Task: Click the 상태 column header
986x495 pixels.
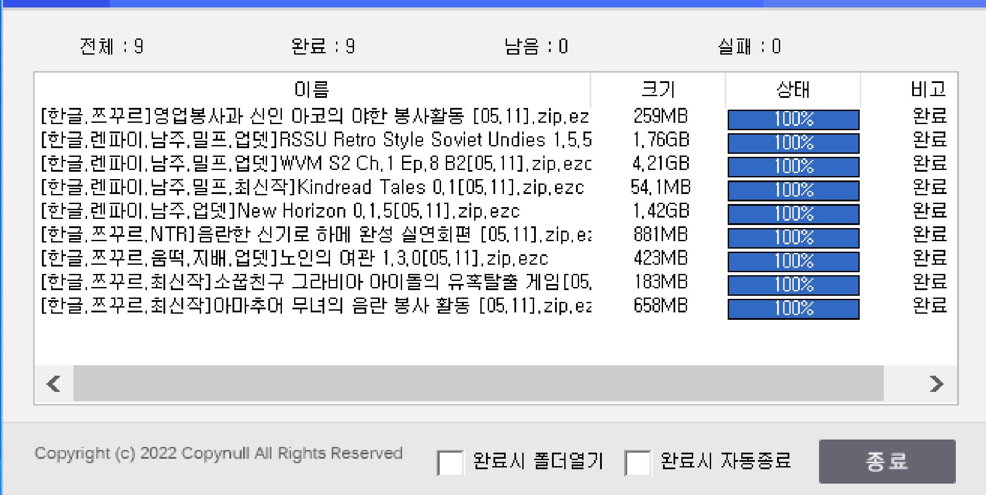Action: (793, 90)
